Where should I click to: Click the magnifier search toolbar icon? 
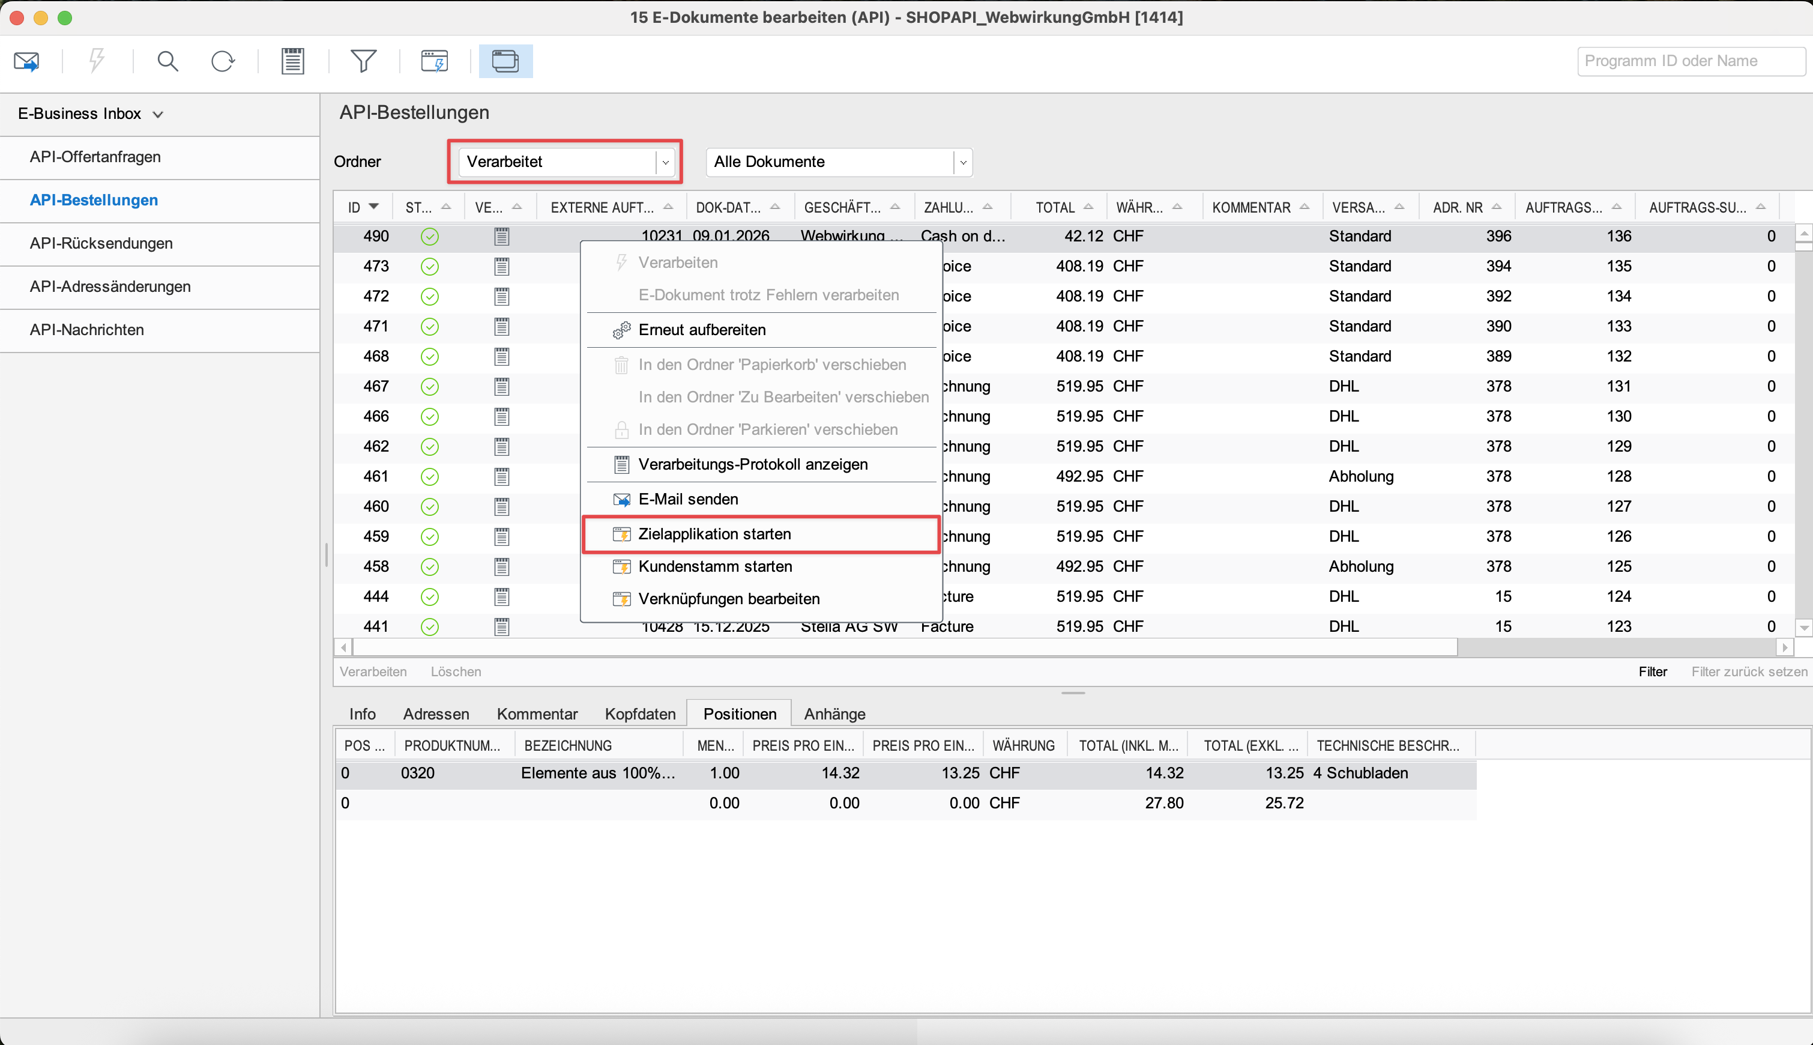[x=167, y=61]
